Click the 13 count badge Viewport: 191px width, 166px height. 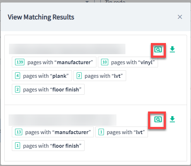pyautogui.click(x=19, y=132)
